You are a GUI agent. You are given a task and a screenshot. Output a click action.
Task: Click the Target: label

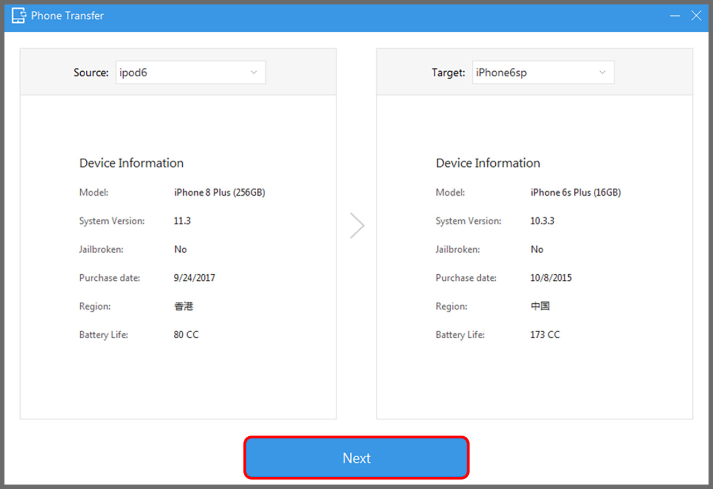(x=448, y=72)
